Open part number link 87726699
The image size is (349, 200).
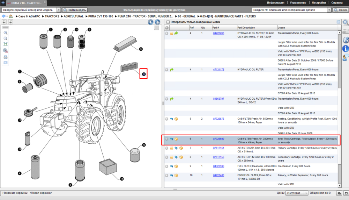point(218,139)
